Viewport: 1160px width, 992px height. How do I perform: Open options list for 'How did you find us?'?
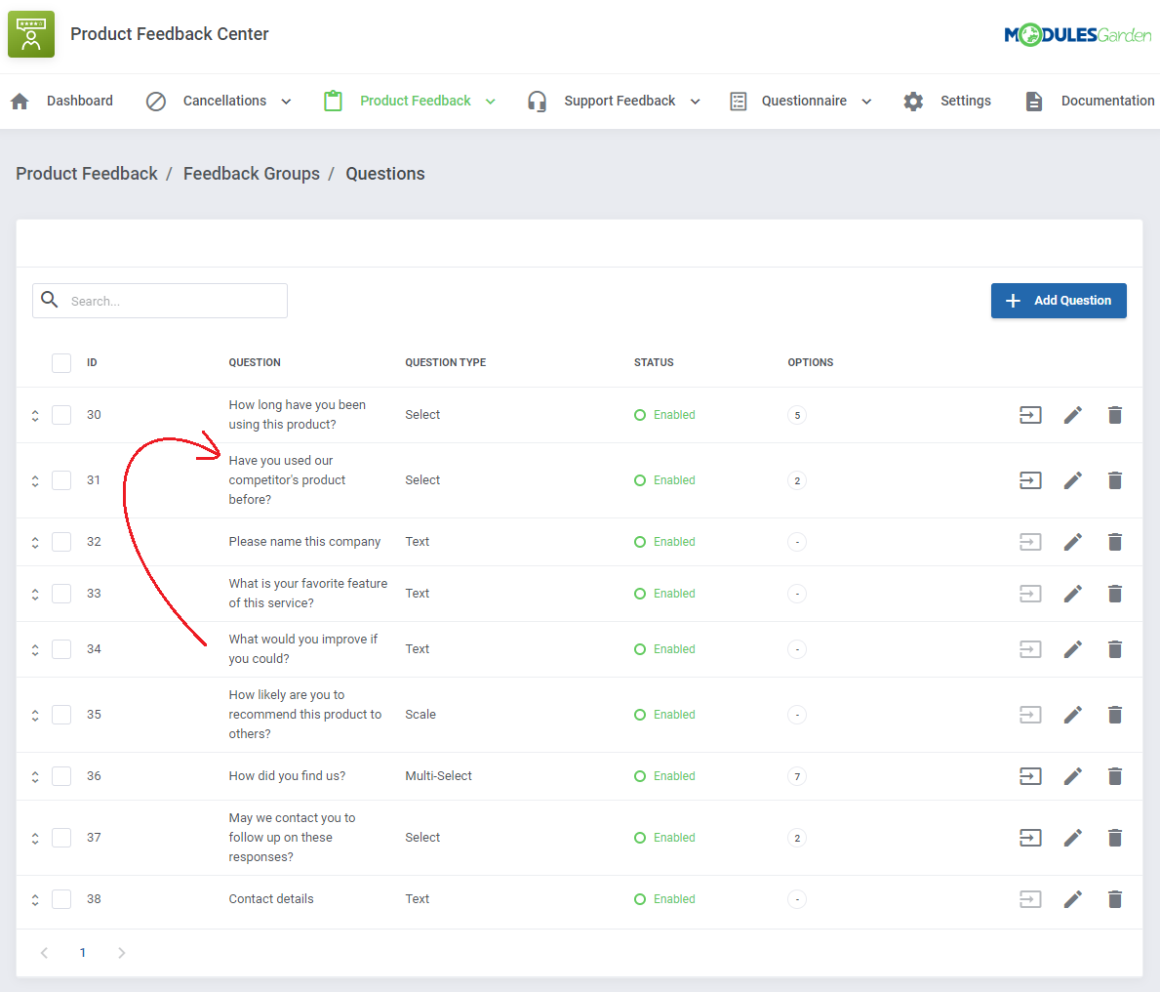pyautogui.click(x=1030, y=776)
